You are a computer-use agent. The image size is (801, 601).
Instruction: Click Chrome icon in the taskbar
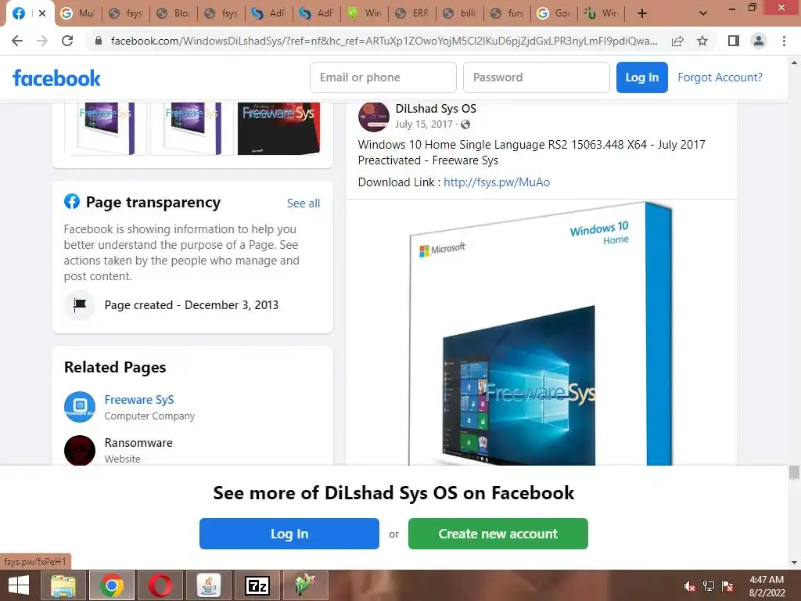pyautogui.click(x=112, y=585)
